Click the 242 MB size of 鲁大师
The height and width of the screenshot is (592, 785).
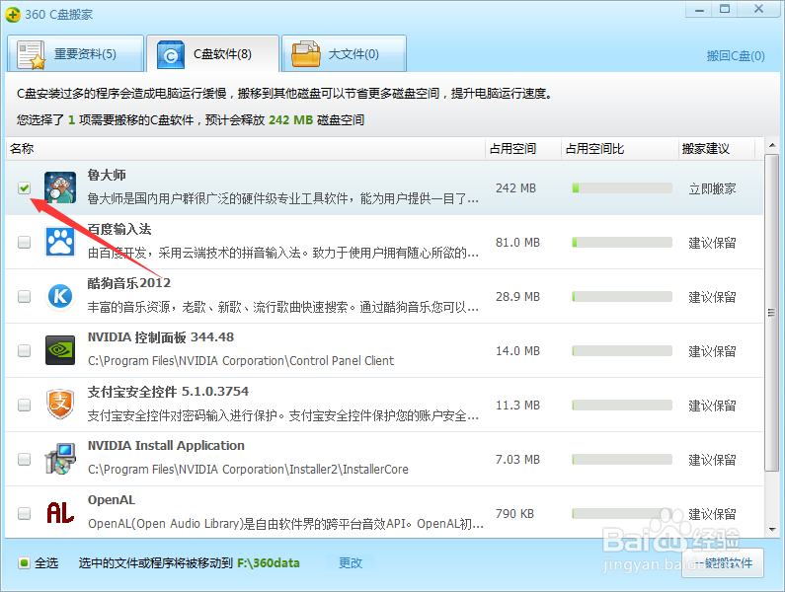point(515,188)
